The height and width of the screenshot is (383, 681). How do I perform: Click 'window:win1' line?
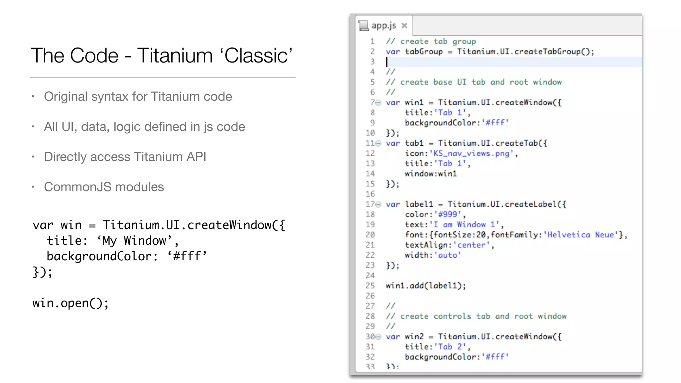431,174
